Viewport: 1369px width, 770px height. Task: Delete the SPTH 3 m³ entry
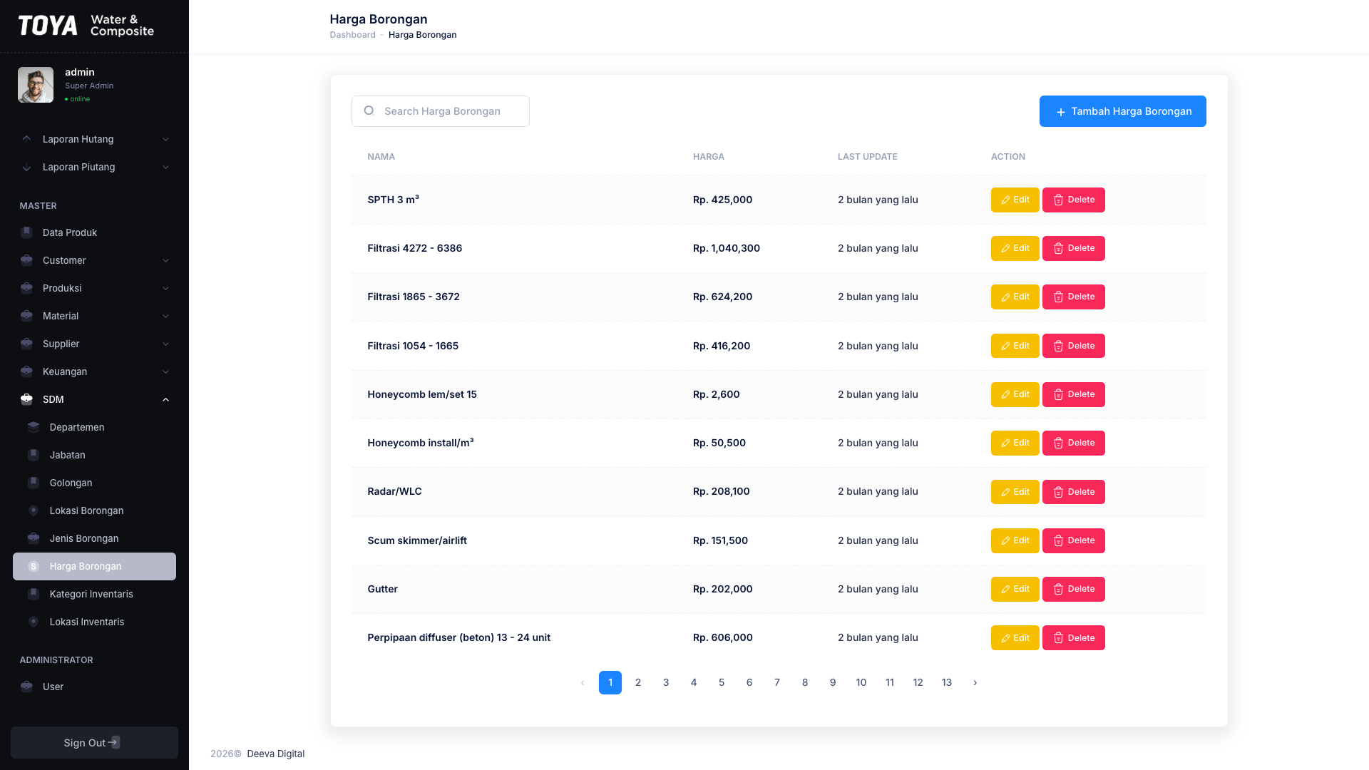(1073, 200)
